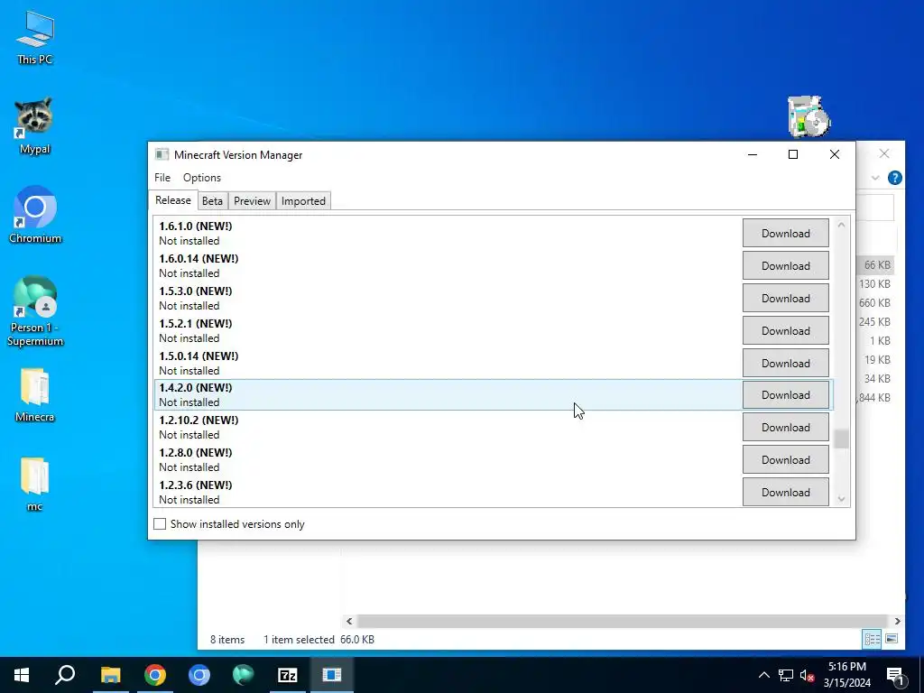Open the File menu
Image resolution: width=924 pixels, height=693 pixels.
tap(162, 178)
